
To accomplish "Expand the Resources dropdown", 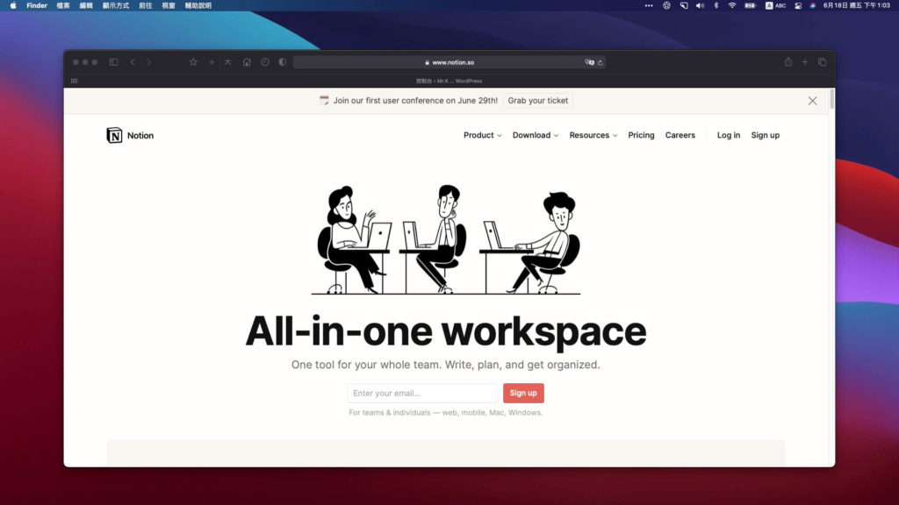I will 593,135.
